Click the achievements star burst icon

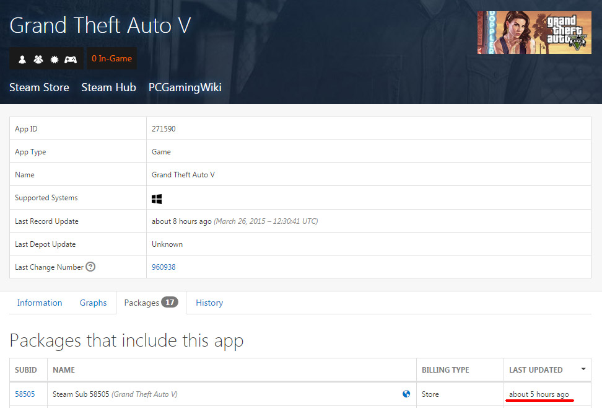(55, 60)
